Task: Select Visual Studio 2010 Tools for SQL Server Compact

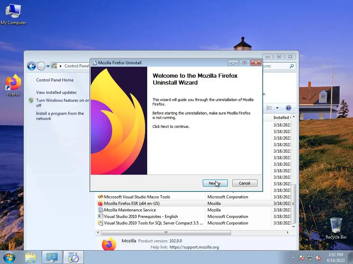Action: coord(194,223)
